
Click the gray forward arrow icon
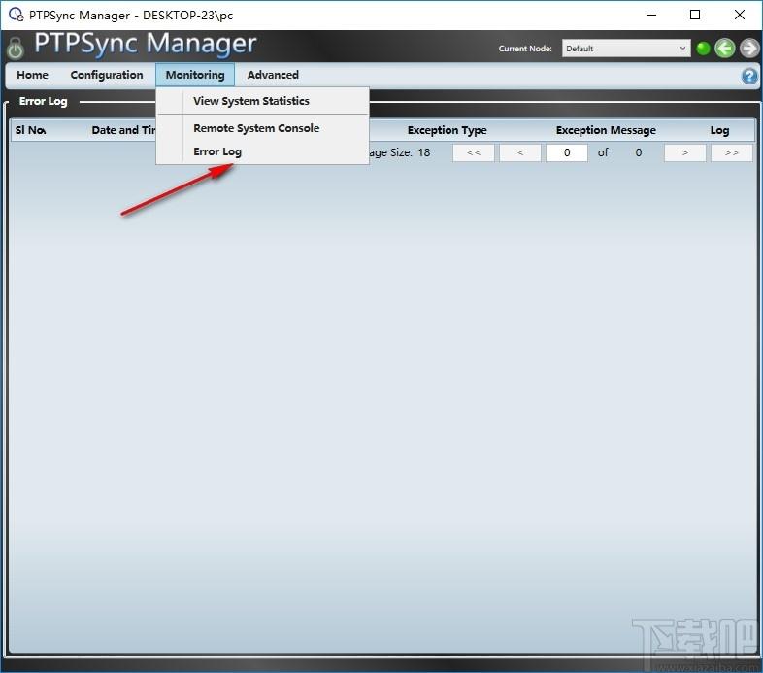(748, 49)
